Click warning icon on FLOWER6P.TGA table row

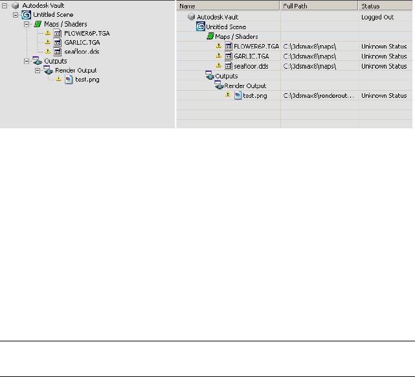pos(219,46)
